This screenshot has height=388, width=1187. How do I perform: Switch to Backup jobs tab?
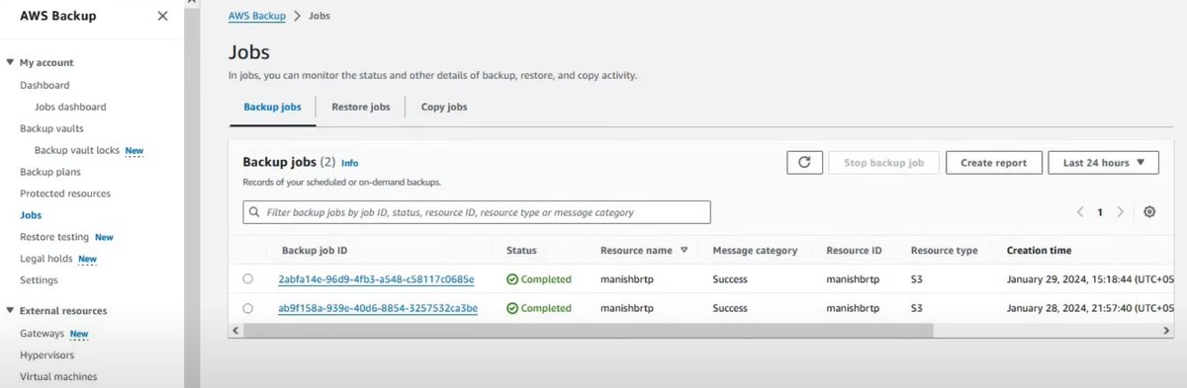coord(272,107)
